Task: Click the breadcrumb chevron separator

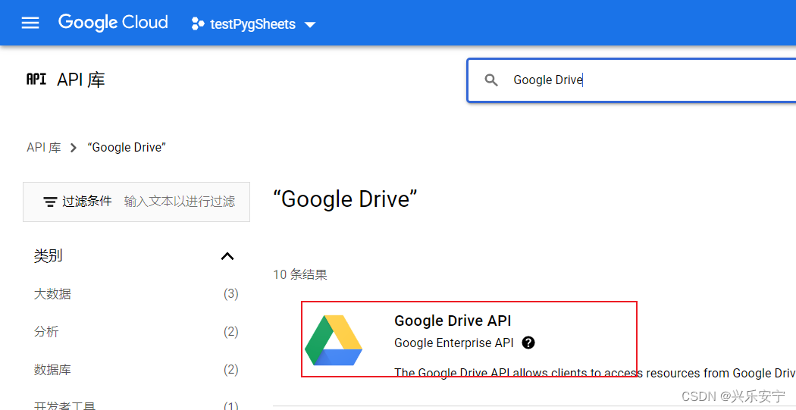Action: click(74, 148)
